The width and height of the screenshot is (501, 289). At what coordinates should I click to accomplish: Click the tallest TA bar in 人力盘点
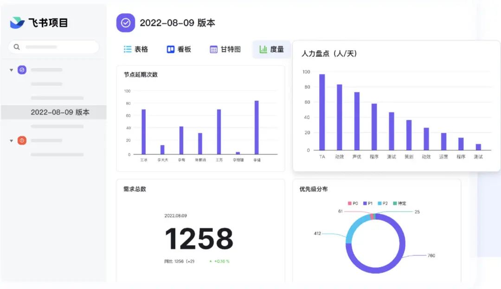coord(322,112)
